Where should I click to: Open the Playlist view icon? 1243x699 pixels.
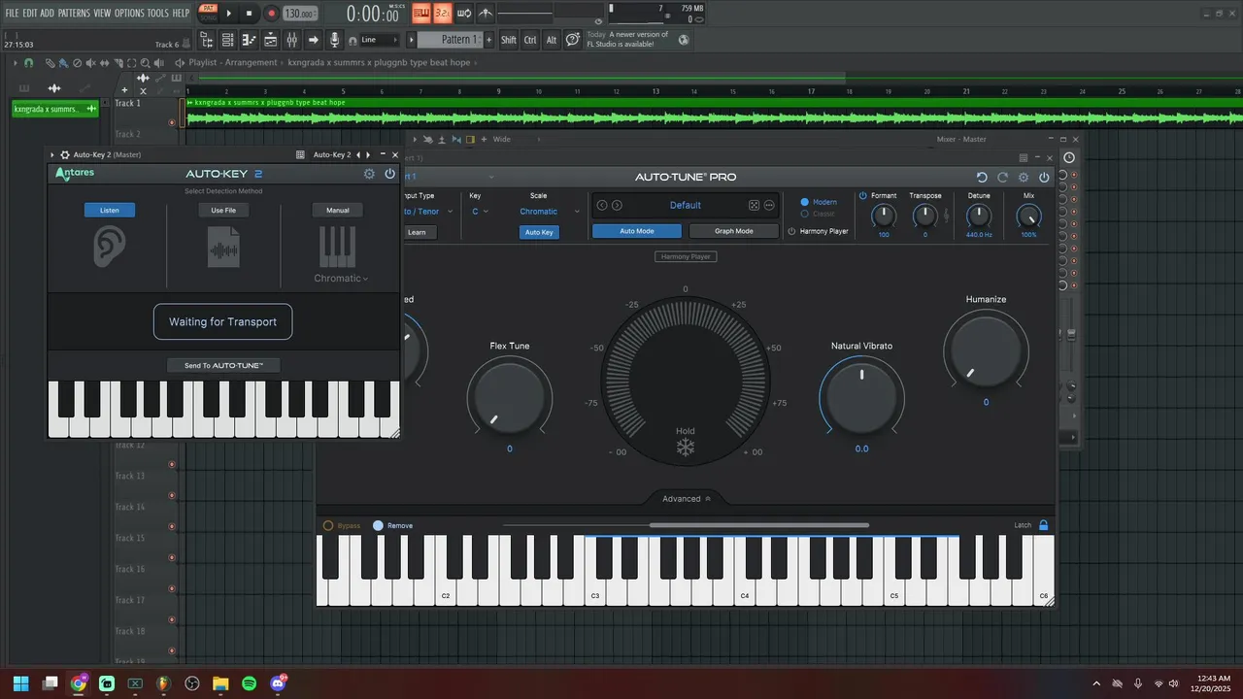click(x=270, y=40)
